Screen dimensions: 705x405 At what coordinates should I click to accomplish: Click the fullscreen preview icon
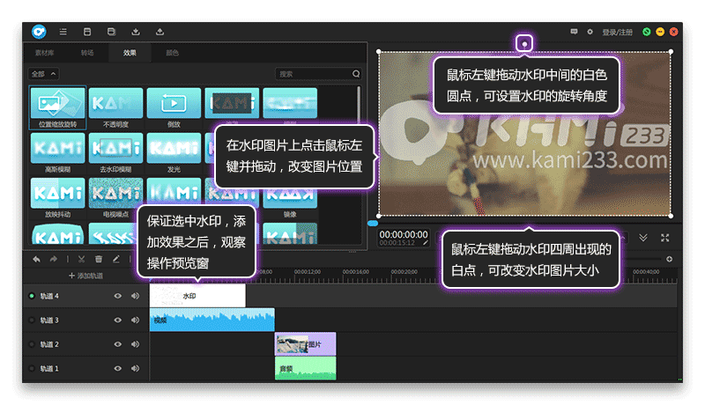click(665, 238)
